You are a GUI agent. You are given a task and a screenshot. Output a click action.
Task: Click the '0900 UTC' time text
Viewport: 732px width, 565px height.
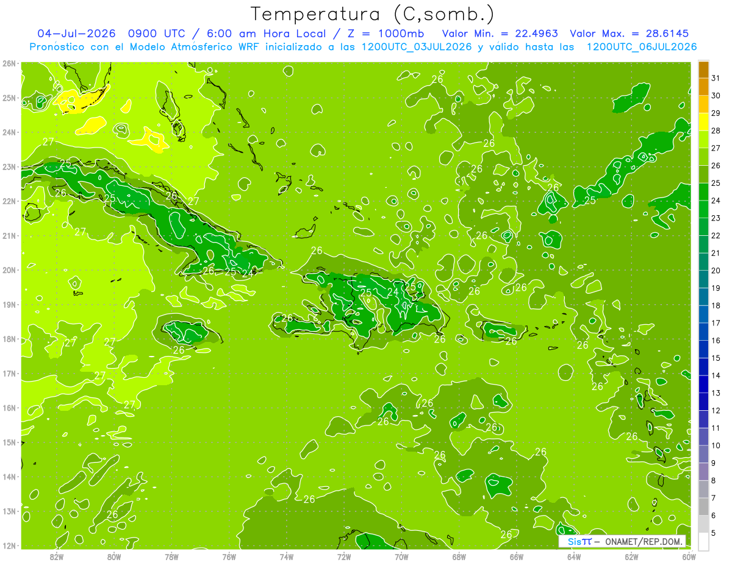(x=158, y=34)
